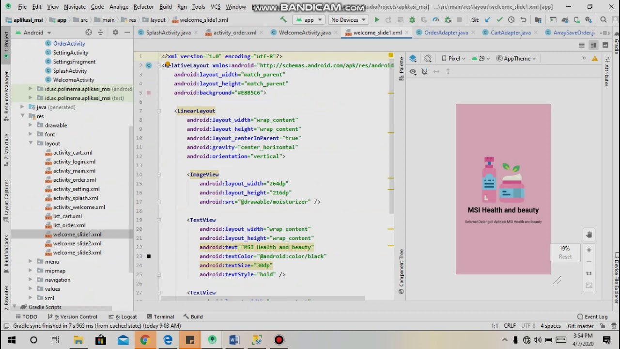Expand the java (generated) folder
620x349 pixels.
click(x=22, y=107)
